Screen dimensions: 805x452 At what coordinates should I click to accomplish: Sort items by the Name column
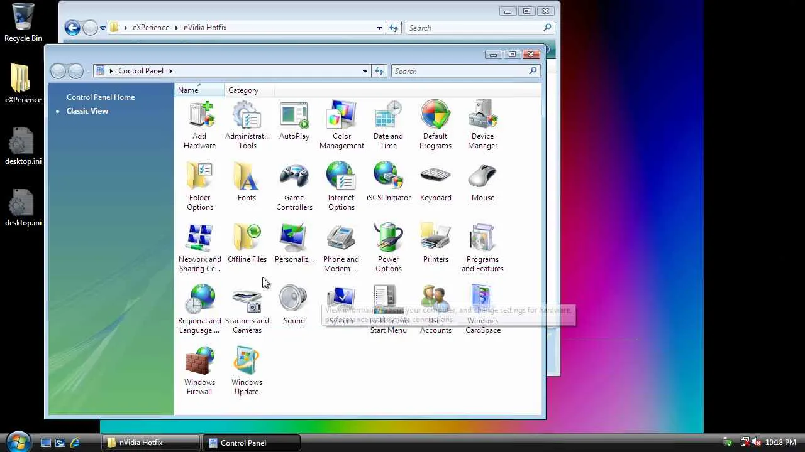coord(199,90)
